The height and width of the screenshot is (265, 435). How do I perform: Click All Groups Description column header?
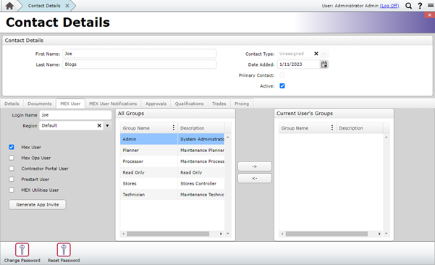(201, 128)
